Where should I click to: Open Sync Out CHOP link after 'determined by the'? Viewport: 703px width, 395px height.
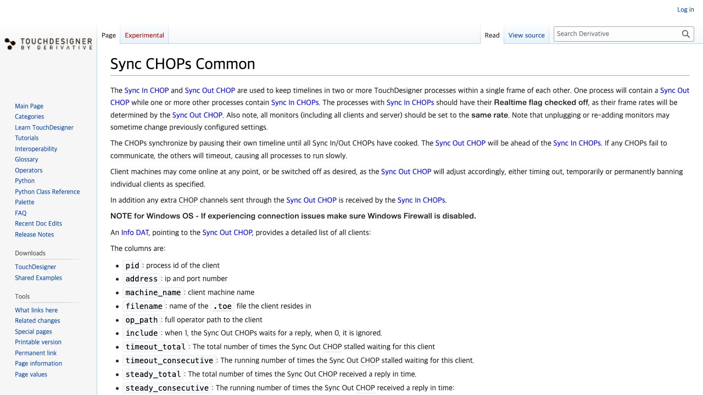(197, 115)
